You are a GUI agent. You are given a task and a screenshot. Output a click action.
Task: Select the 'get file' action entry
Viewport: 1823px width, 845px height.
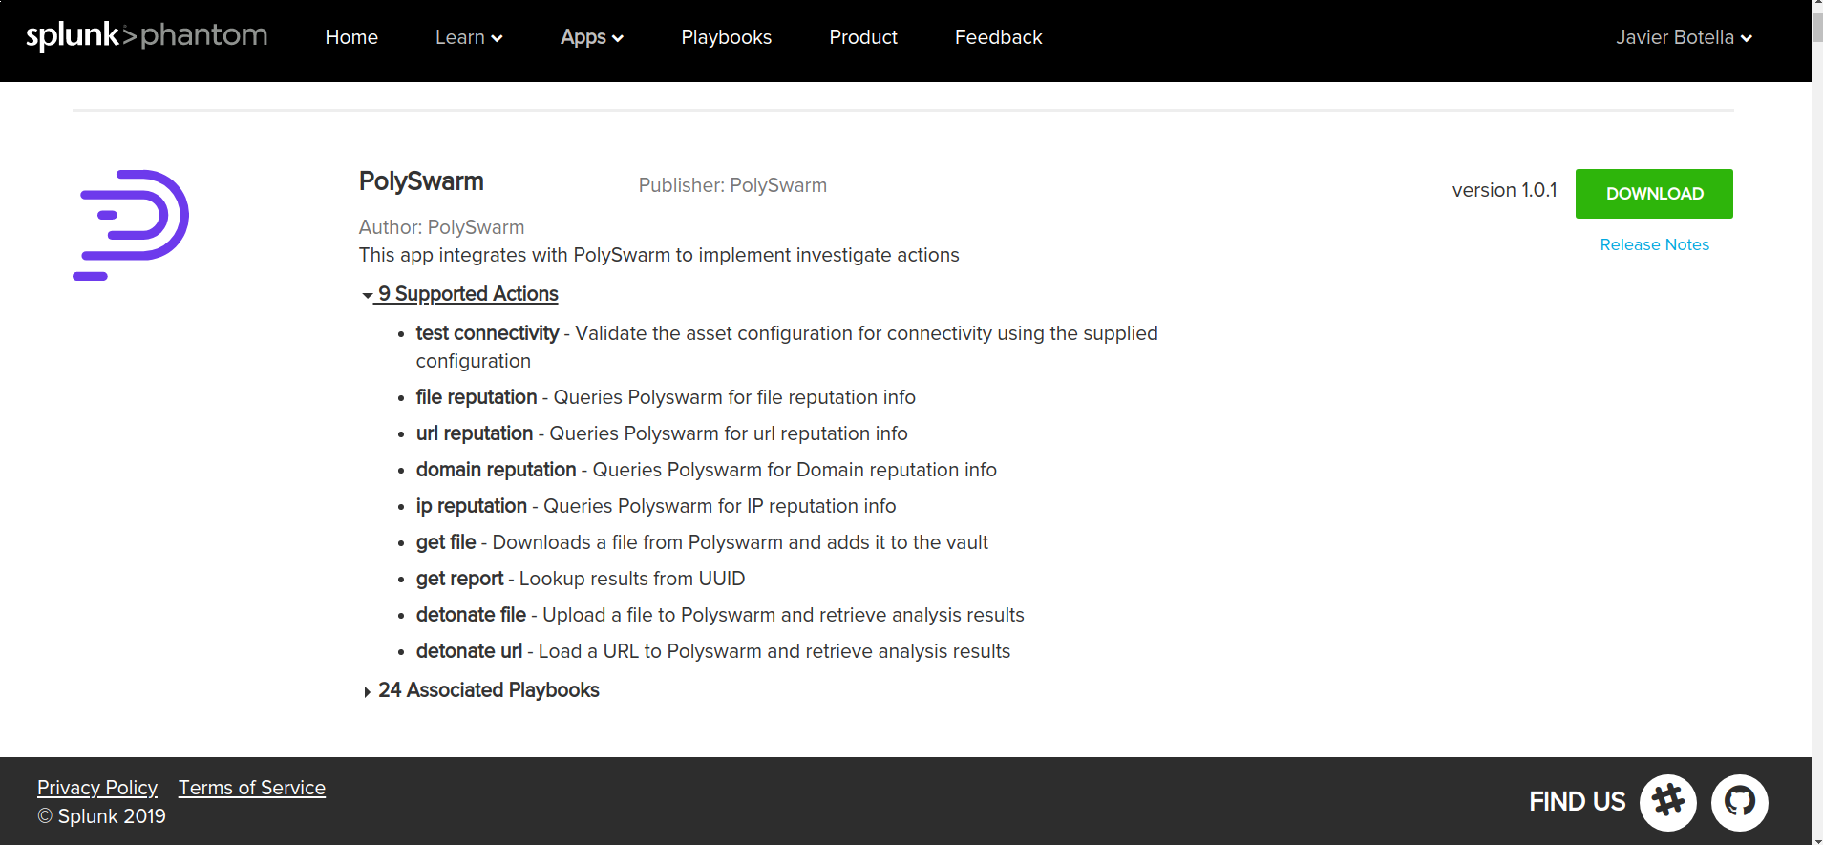[702, 542]
